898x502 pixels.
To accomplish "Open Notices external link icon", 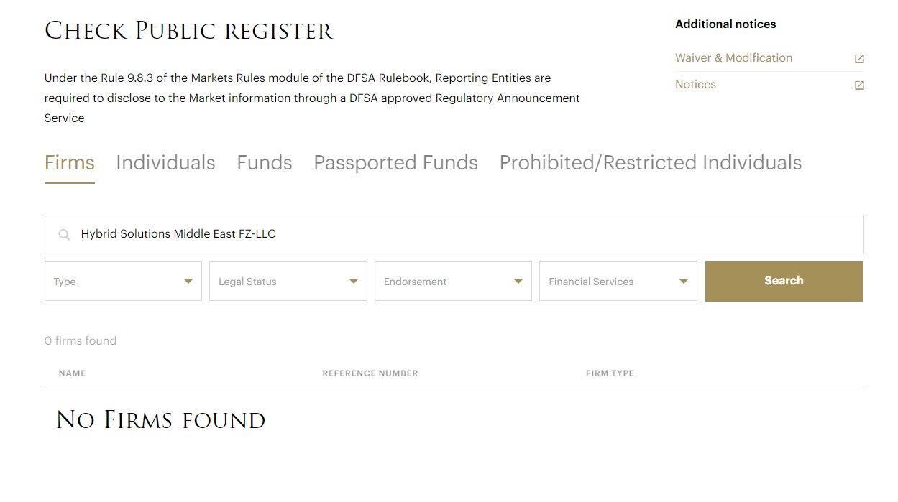I will [x=859, y=85].
